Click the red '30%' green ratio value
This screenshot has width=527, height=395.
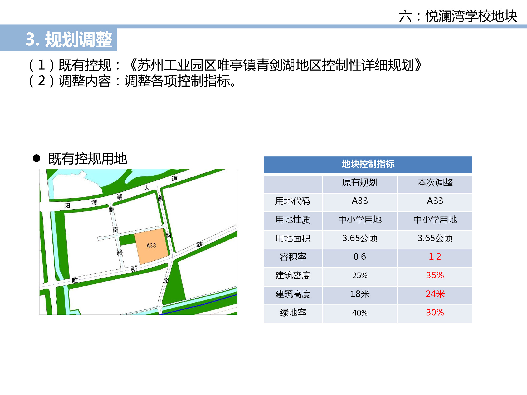[x=435, y=313]
